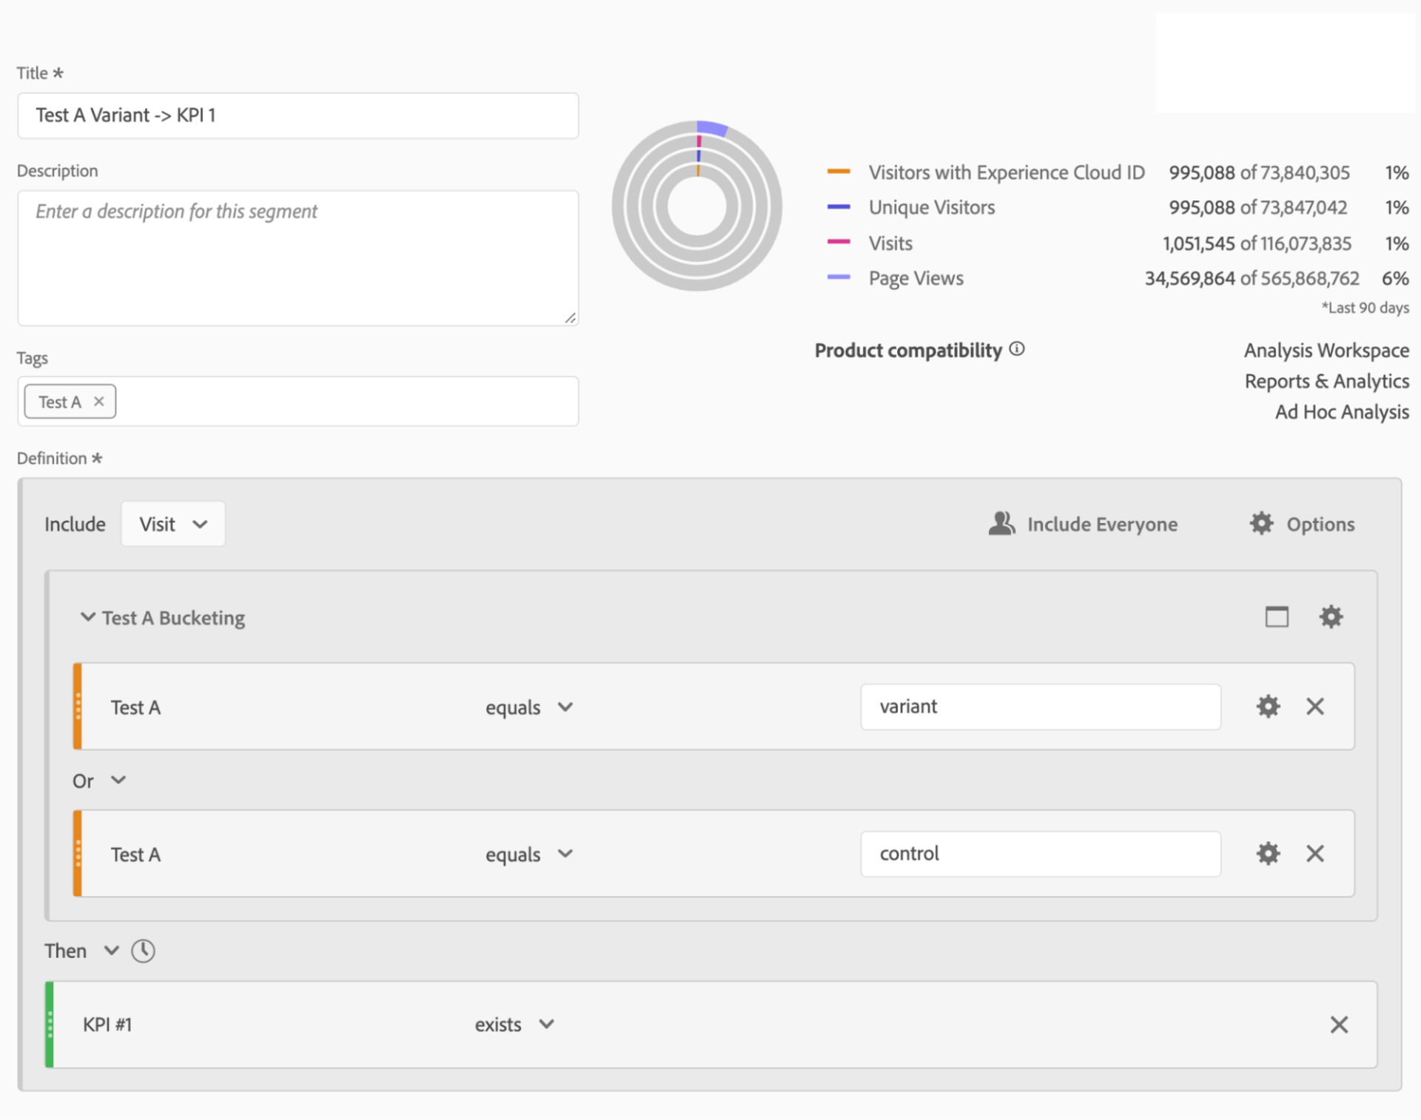
Task: Click the Include Everyone people icon
Action: pyautogui.click(x=1001, y=523)
